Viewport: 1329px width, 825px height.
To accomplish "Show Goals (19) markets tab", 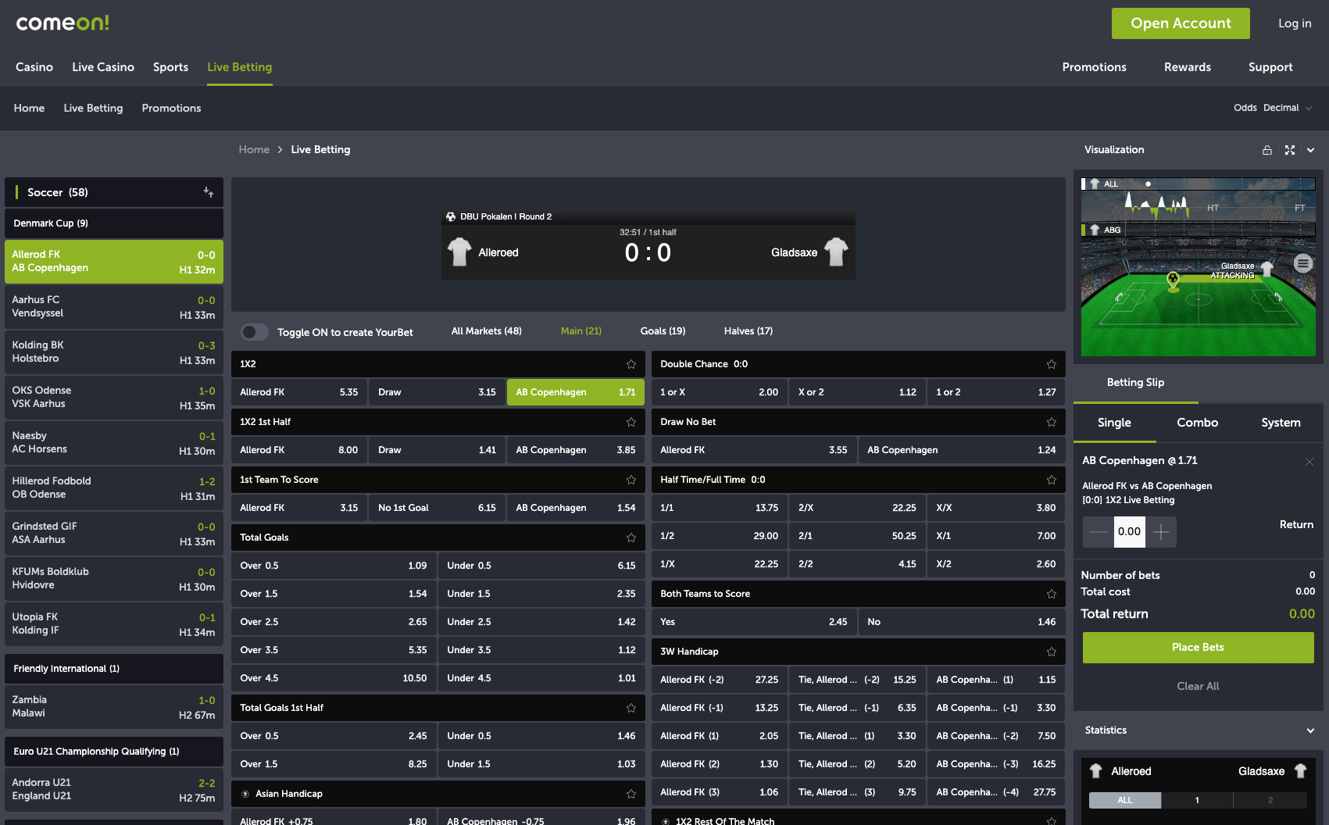I will coord(663,331).
